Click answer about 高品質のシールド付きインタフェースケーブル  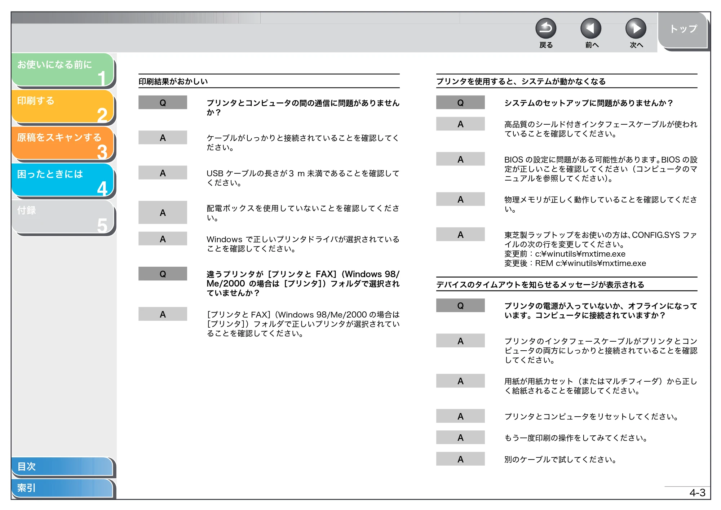click(601, 129)
